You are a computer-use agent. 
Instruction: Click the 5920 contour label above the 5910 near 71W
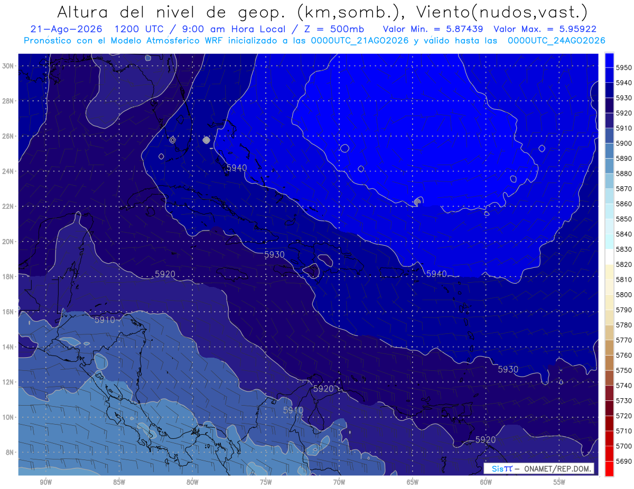tap(323, 389)
